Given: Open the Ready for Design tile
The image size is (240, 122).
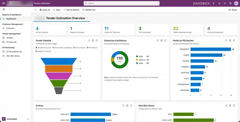Looking at the screenshot, I should (x=84, y=30).
